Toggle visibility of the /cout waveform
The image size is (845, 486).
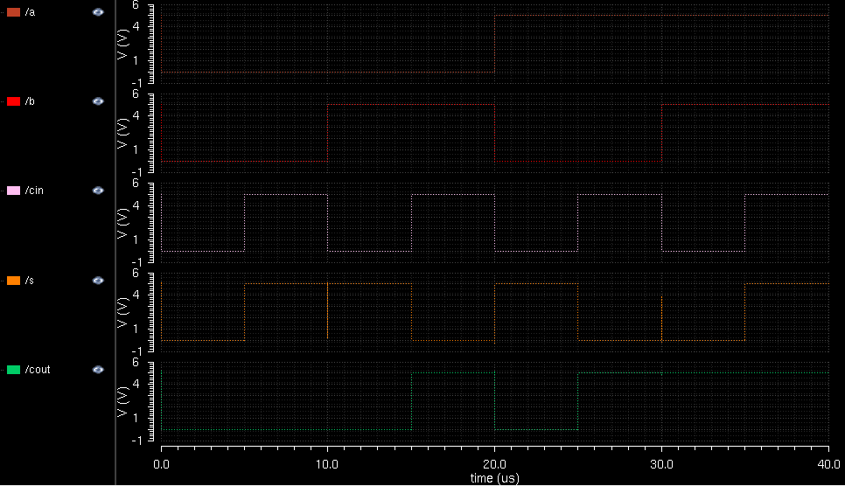coord(98,370)
